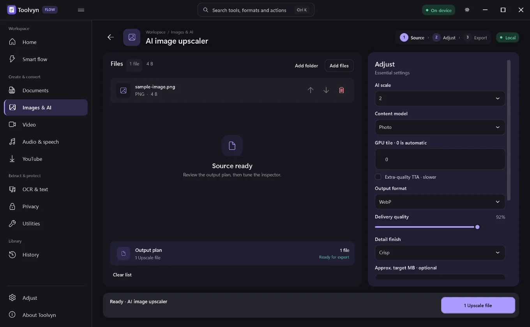Open the Output format WebP dropdown

[x=440, y=202]
